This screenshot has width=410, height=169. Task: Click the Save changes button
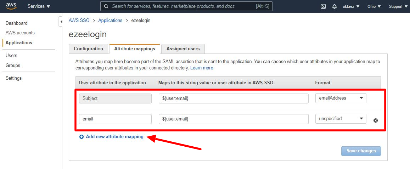tap(361, 151)
